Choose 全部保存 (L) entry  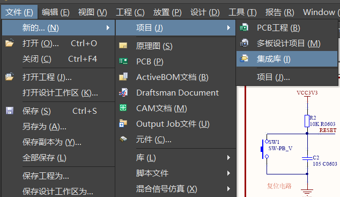[x=58, y=158]
